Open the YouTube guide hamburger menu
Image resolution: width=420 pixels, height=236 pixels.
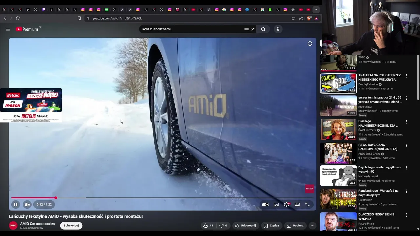click(8, 29)
